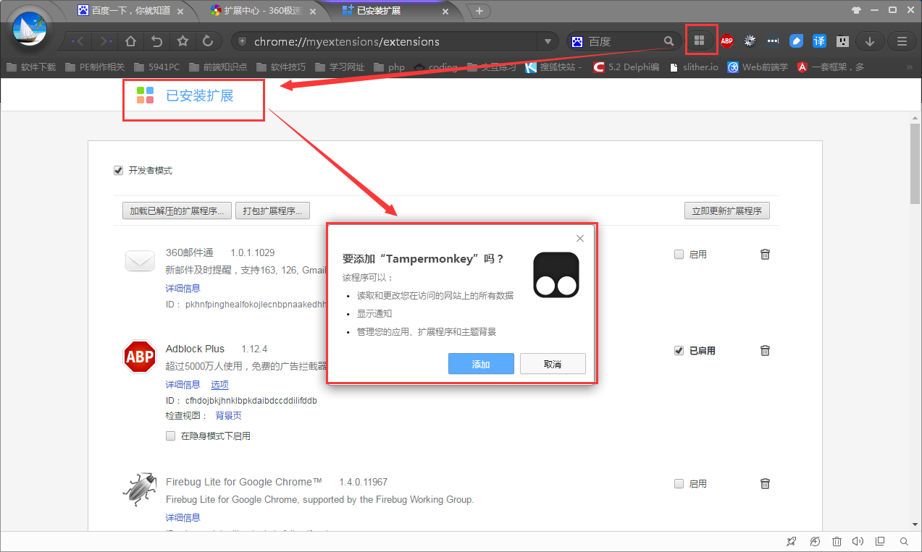
Task: Expand the bookmarks bar overflow chevron
Action: click(909, 67)
